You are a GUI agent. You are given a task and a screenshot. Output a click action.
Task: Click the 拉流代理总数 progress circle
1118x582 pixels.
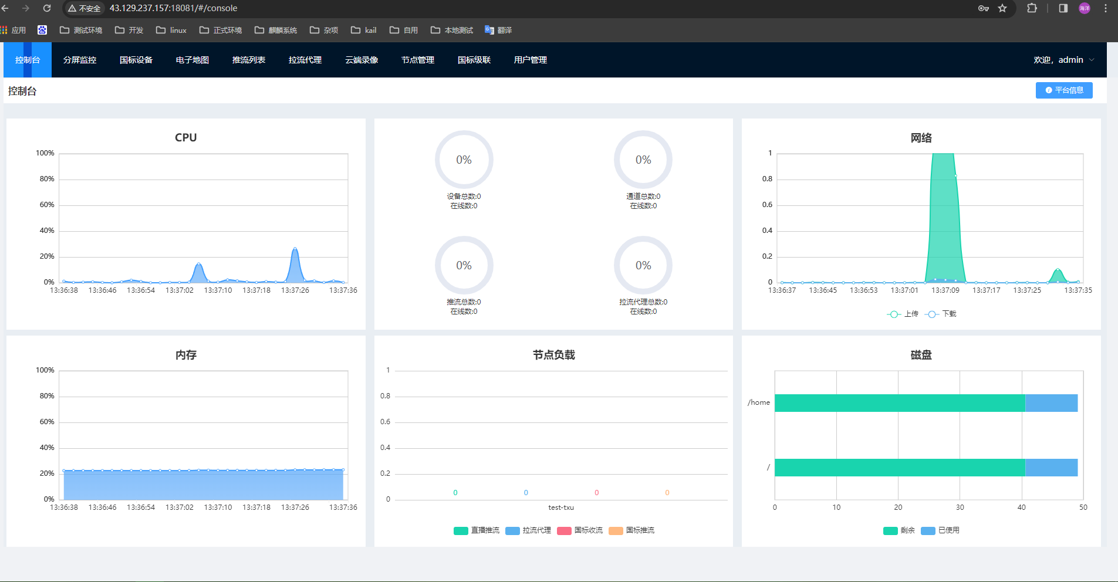pos(643,265)
